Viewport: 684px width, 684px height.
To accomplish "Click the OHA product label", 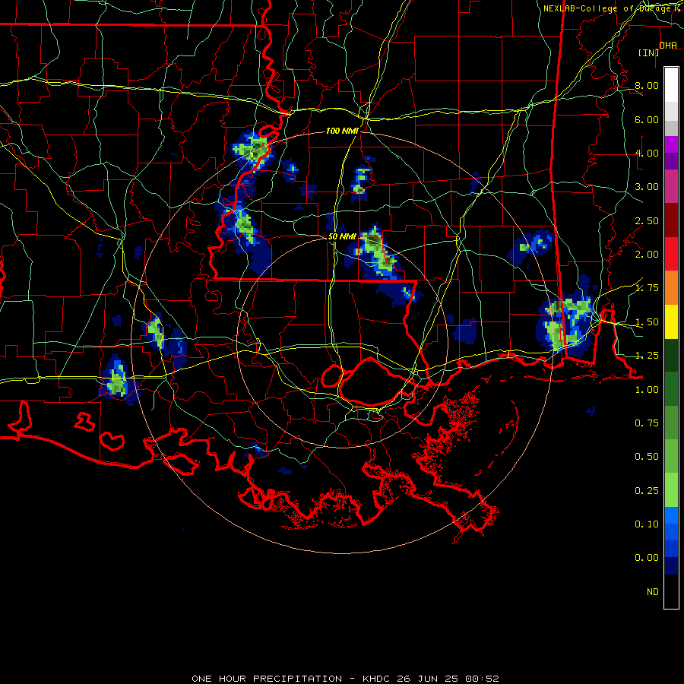I will pos(668,46).
